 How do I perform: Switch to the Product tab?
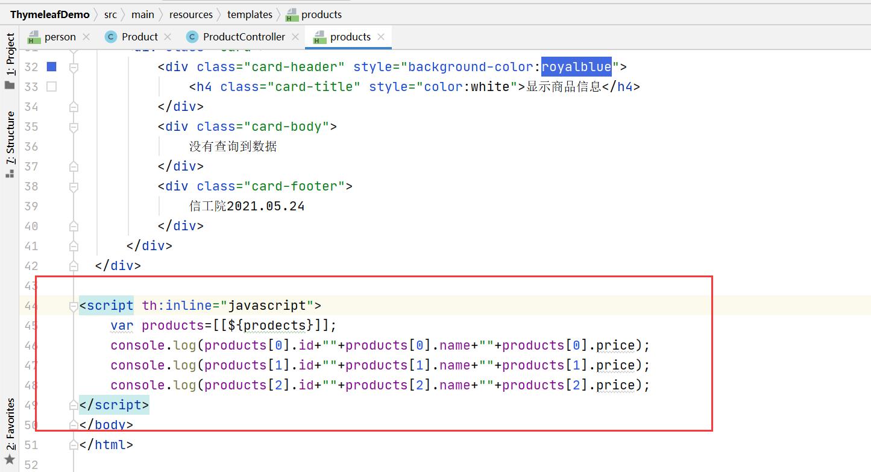point(140,37)
